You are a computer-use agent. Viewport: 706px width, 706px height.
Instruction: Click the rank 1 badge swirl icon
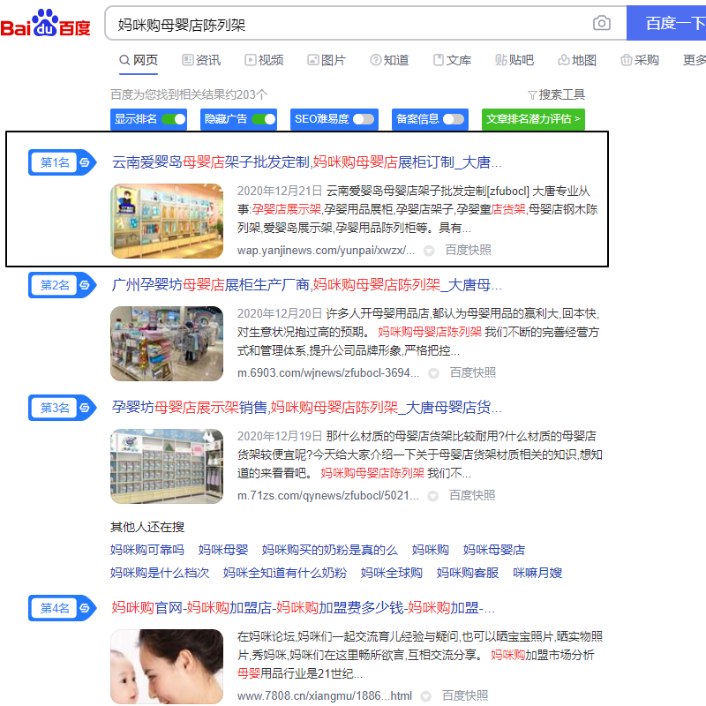85,162
